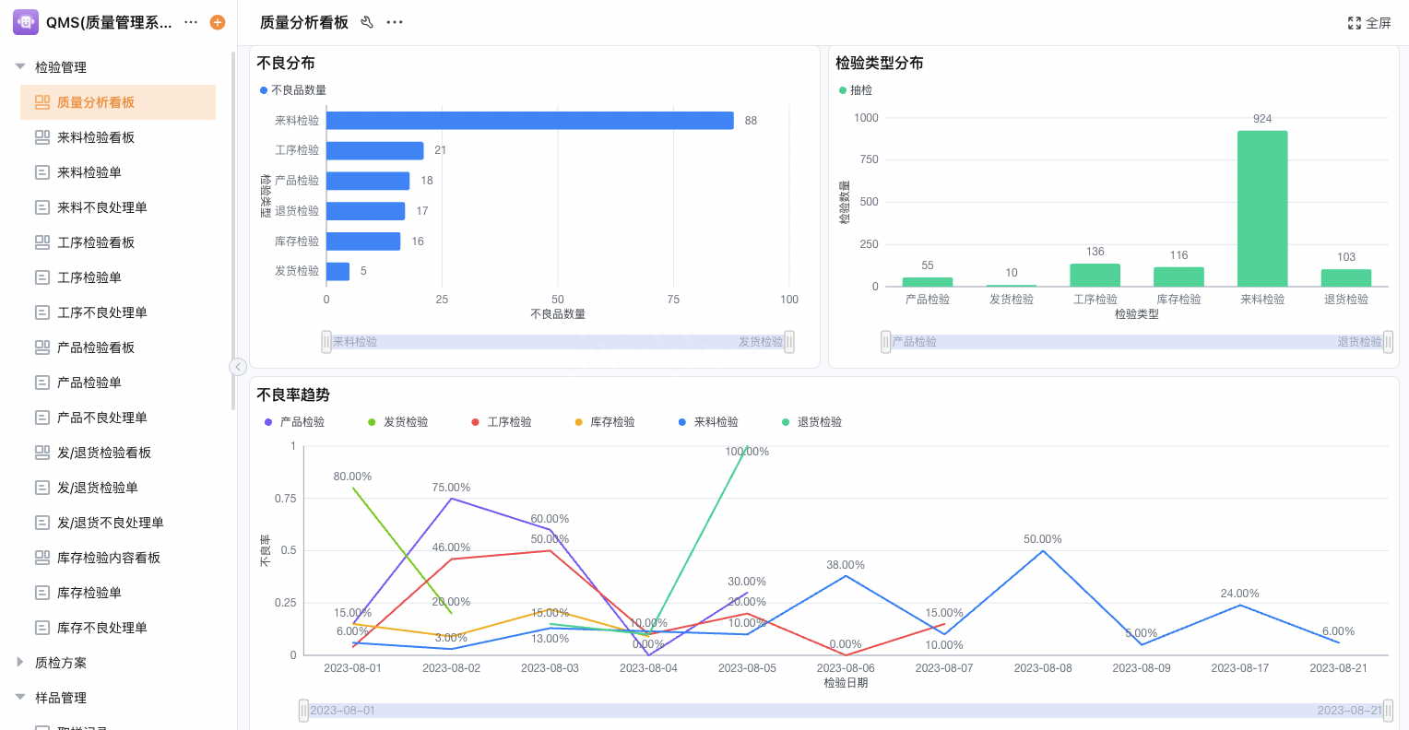This screenshot has width=1409, height=730.
Task: Click the QMS app logo icon
Action: (x=26, y=22)
